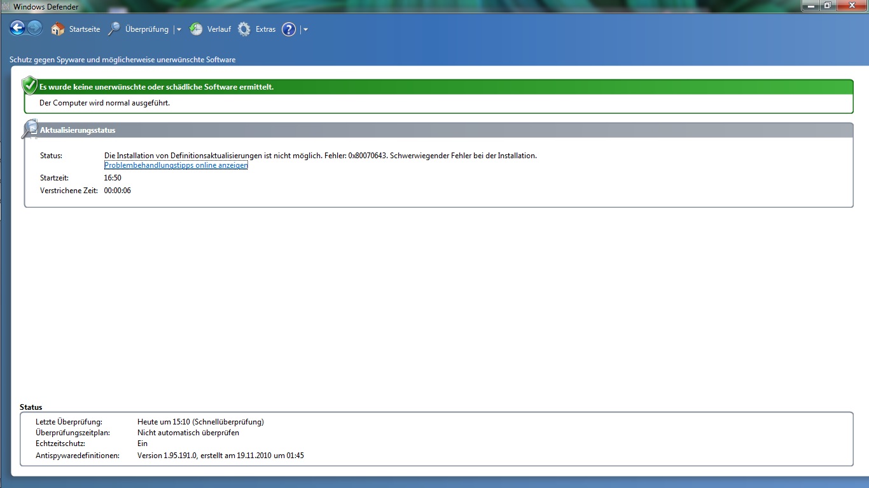The width and height of the screenshot is (869, 488).
Task: Click the blue help question mark icon
Action: 289,29
